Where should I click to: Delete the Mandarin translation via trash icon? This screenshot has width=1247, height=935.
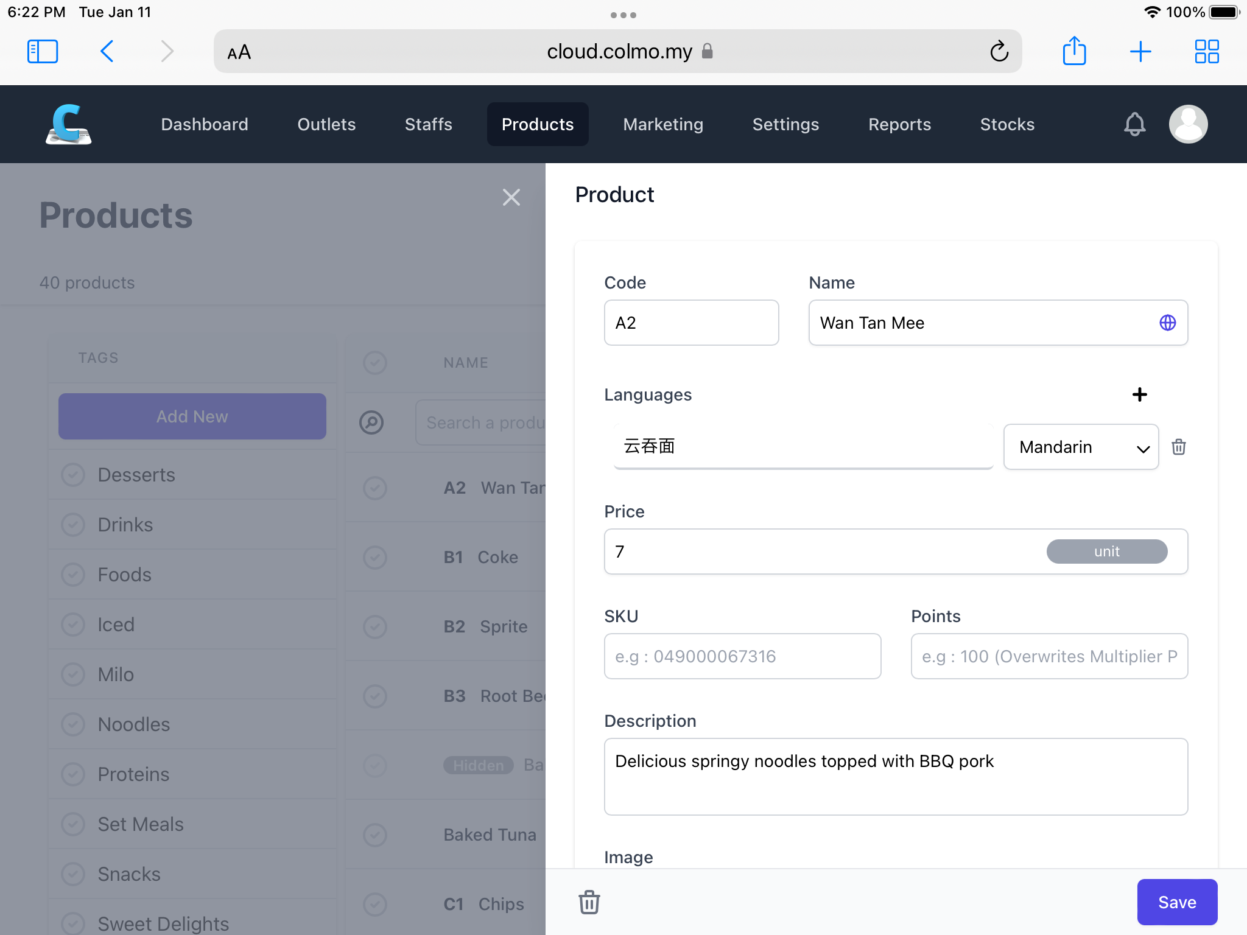1179,447
